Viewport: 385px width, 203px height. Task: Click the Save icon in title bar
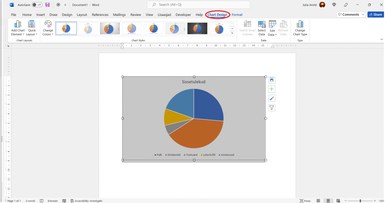[x=48, y=5]
